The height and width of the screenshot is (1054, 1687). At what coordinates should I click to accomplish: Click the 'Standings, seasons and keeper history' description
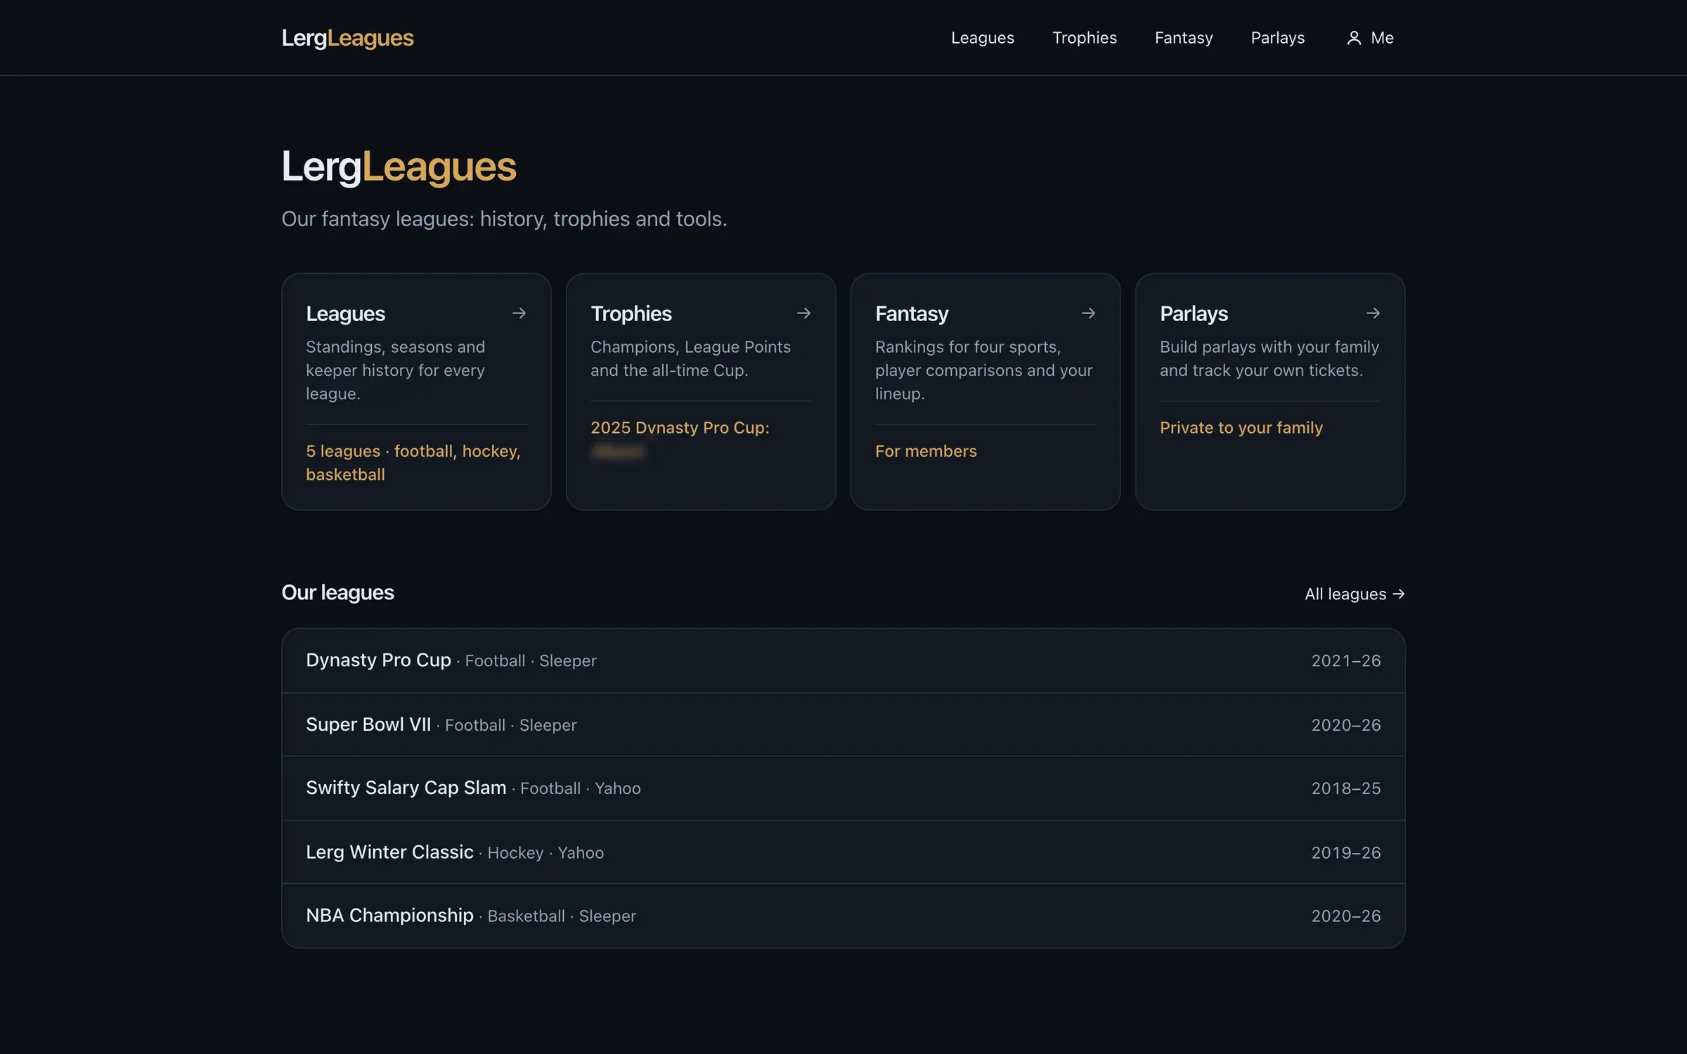(396, 370)
